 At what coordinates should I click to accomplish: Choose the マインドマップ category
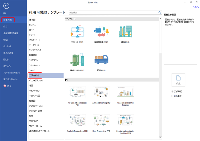pos(34,90)
